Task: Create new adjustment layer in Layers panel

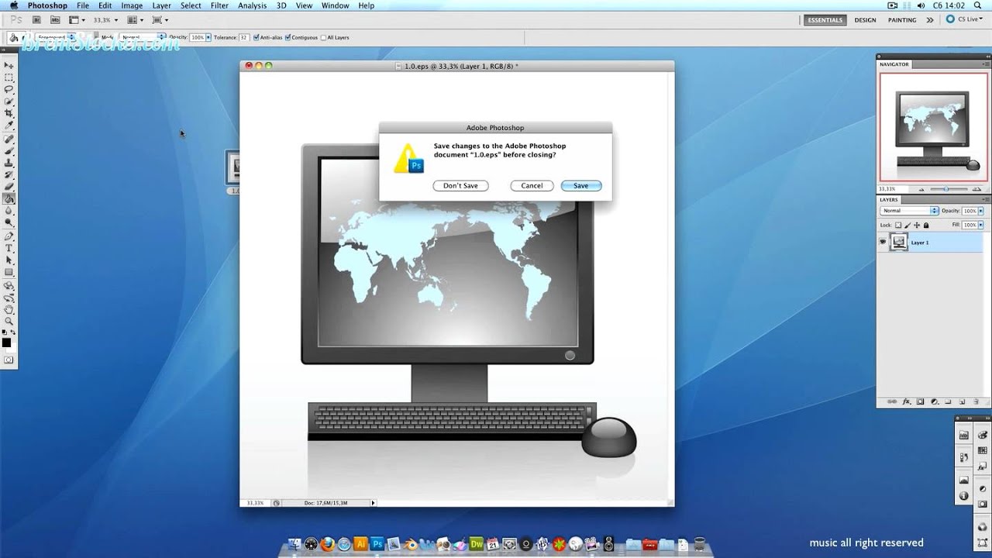Action: point(934,401)
